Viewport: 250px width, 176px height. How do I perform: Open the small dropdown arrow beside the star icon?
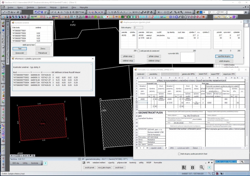pos(161,12)
